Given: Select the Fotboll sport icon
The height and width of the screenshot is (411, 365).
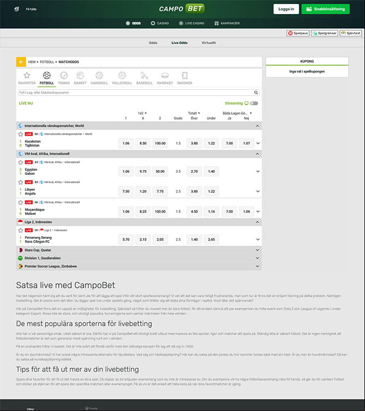Looking at the screenshot, I should click(x=46, y=75).
